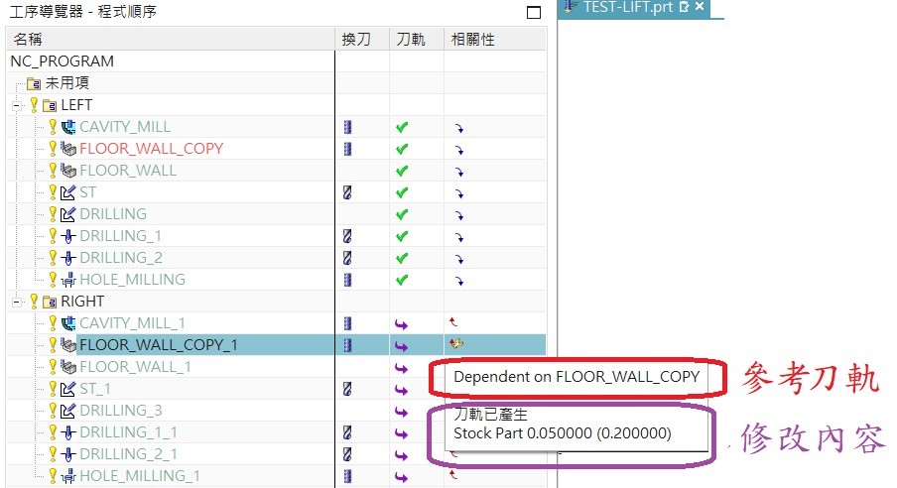Select the DRILLING_3 operation
The width and height of the screenshot is (897, 488).
point(121,411)
